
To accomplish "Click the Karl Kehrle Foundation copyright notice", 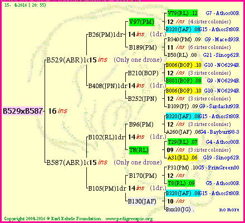I will [x=53, y=219].
